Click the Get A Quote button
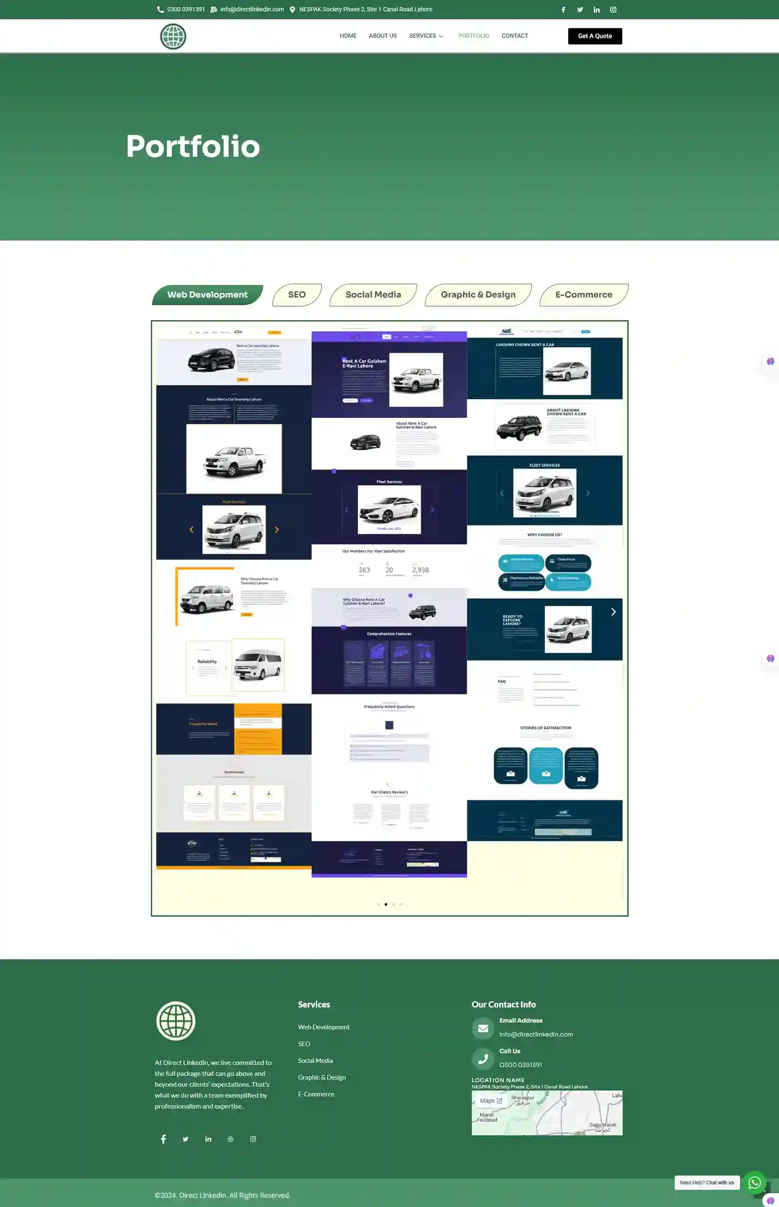The height and width of the screenshot is (1207, 779). click(x=595, y=36)
